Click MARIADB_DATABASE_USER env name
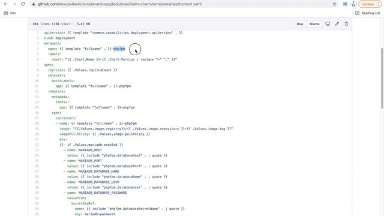The width and height of the screenshot is (384, 216). click(x=98, y=182)
